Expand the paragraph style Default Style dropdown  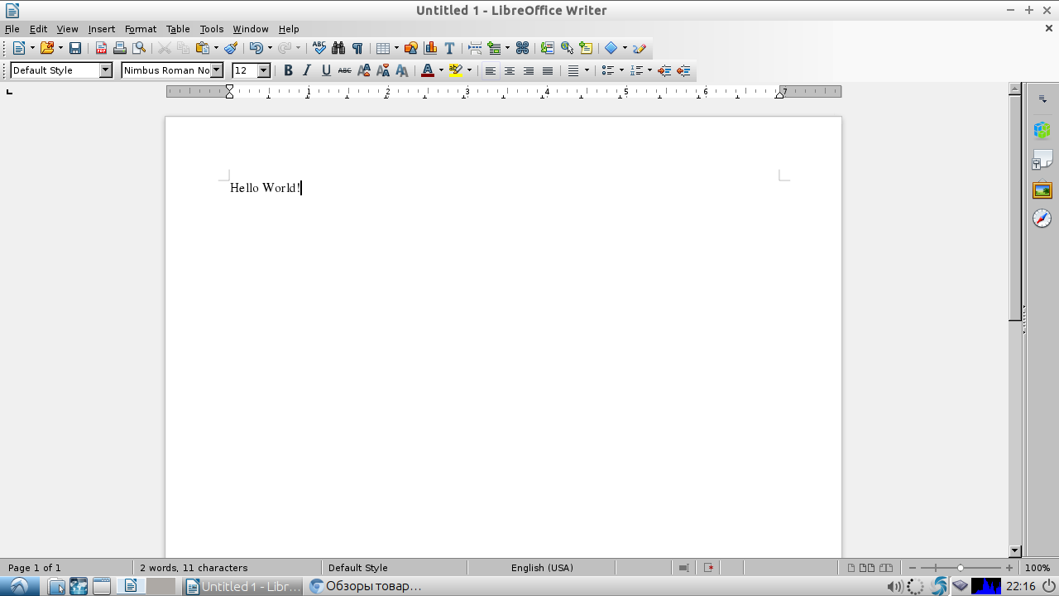click(106, 70)
